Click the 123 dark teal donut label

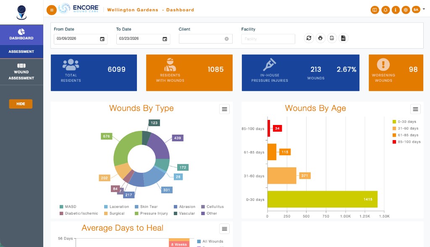tap(154, 123)
